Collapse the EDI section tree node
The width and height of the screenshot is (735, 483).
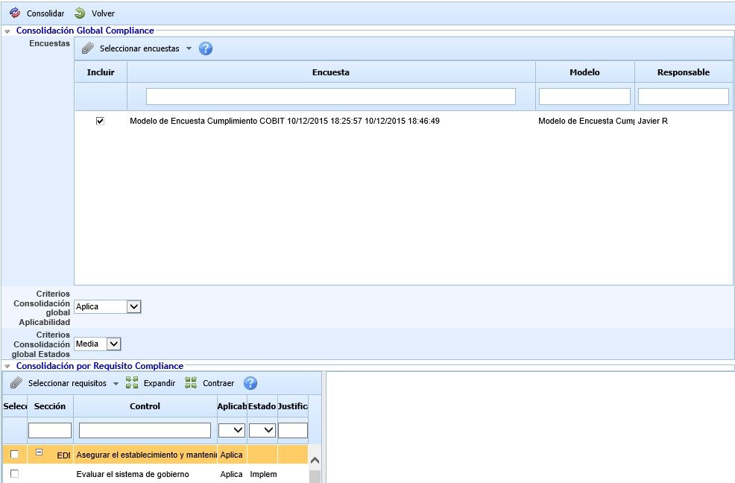[40, 452]
